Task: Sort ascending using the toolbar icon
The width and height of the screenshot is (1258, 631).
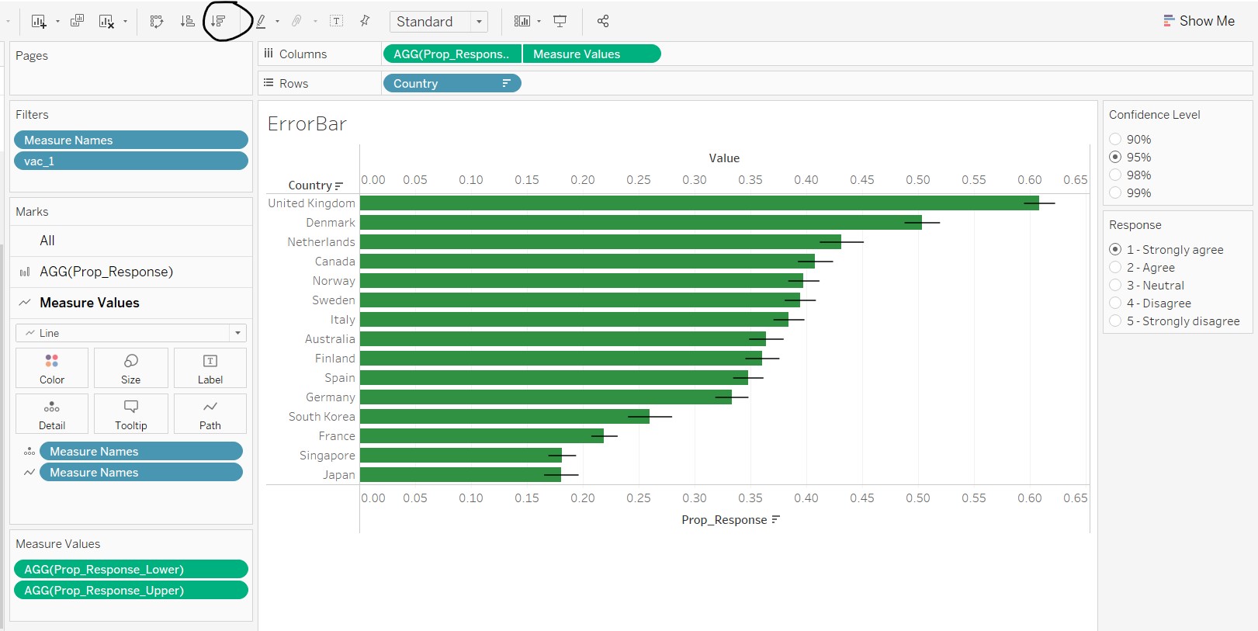Action: (x=187, y=22)
